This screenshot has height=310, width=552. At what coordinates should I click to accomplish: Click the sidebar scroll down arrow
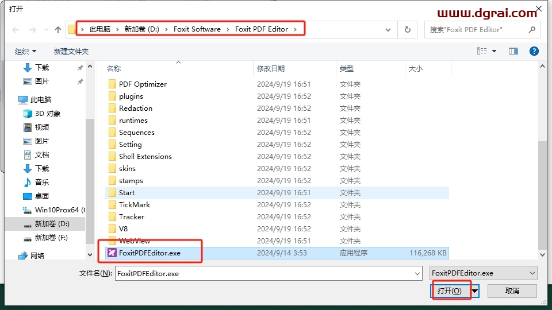90,255
